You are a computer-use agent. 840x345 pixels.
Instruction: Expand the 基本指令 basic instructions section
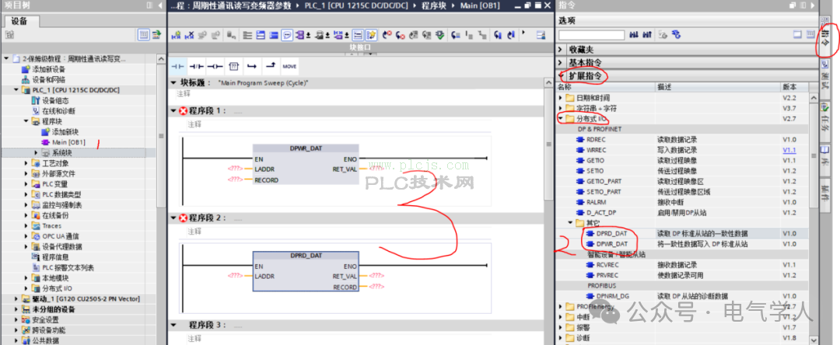click(x=561, y=63)
